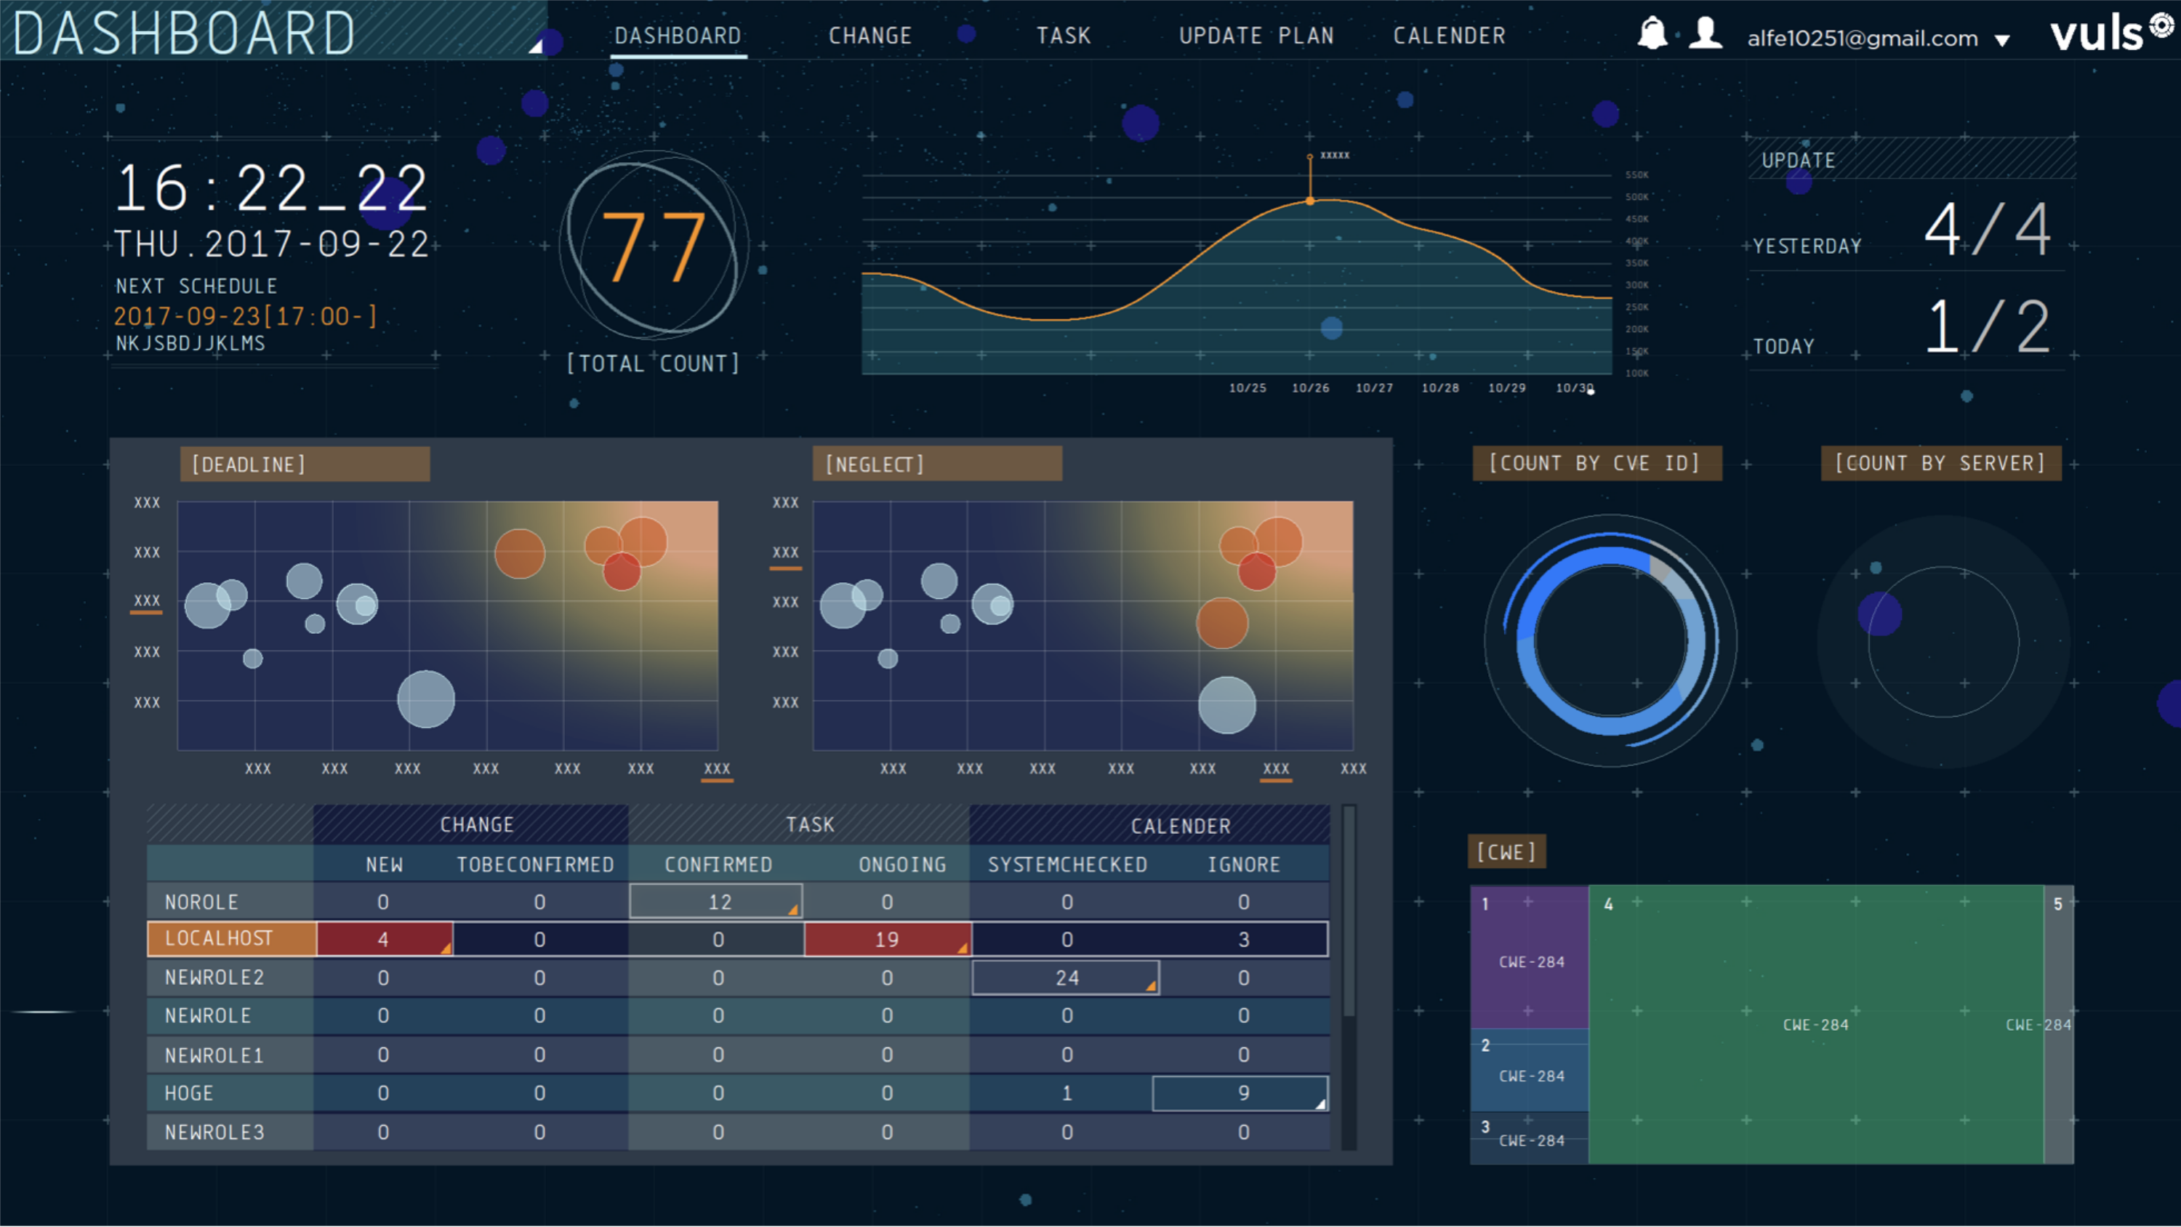Click the white triangle beside Dashboard title
This screenshot has width=2181, height=1227.
point(535,47)
